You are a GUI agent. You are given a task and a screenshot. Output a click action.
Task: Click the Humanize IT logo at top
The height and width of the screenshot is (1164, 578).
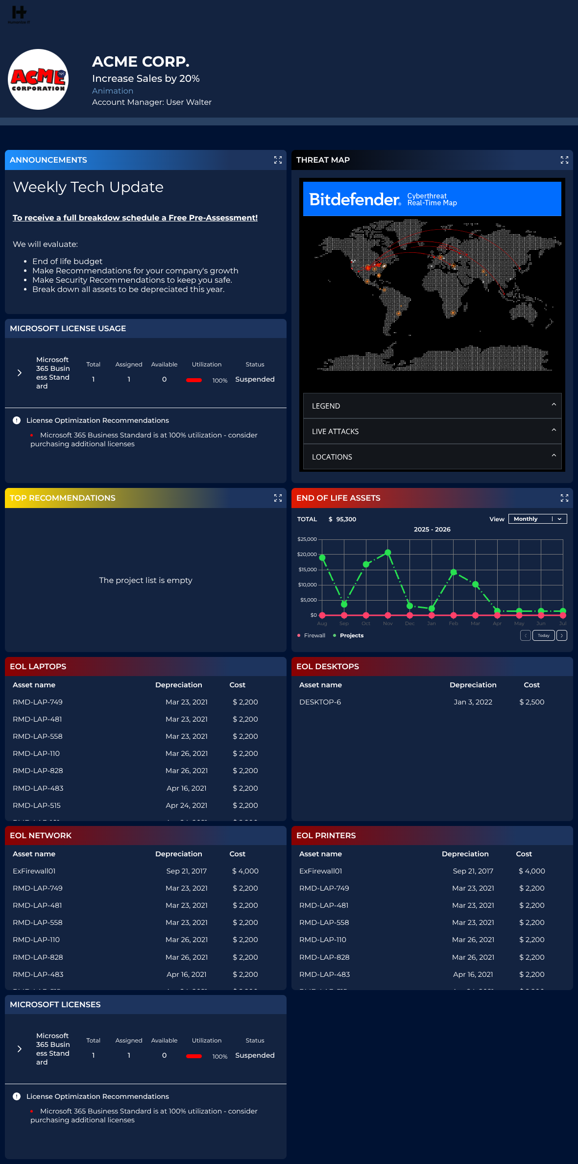coord(19,14)
